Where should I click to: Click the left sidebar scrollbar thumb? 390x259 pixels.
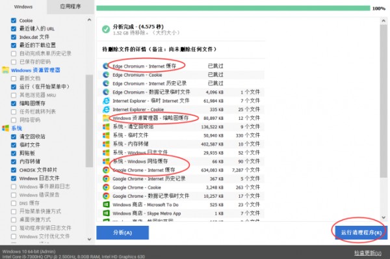pyautogui.click(x=89, y=121)
